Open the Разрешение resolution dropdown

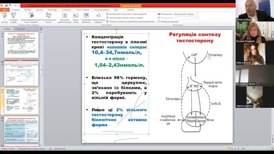click(186, 14)
